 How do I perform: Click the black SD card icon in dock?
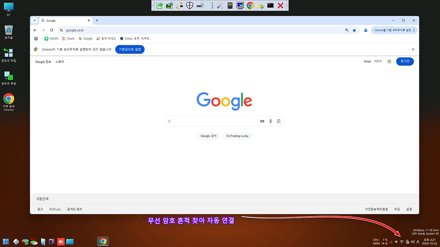tap(230, 5)
